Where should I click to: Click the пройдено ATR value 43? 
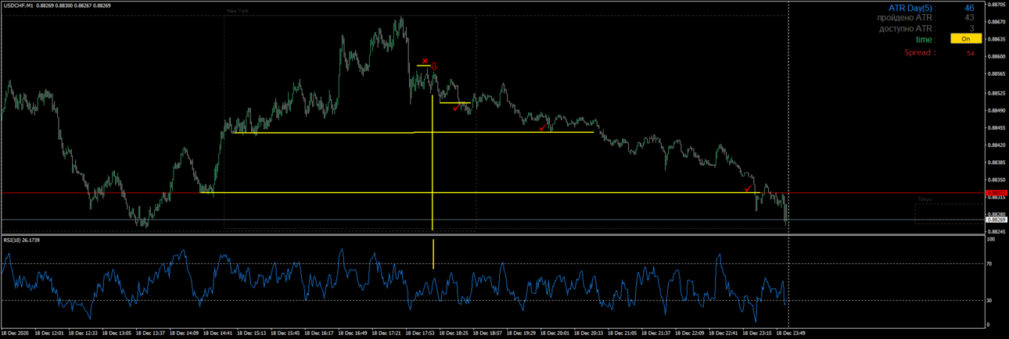(969, 17)
